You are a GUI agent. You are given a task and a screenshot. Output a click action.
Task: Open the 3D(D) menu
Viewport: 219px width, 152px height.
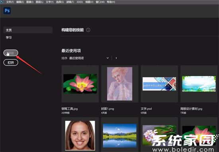click(x=80, y=2)
